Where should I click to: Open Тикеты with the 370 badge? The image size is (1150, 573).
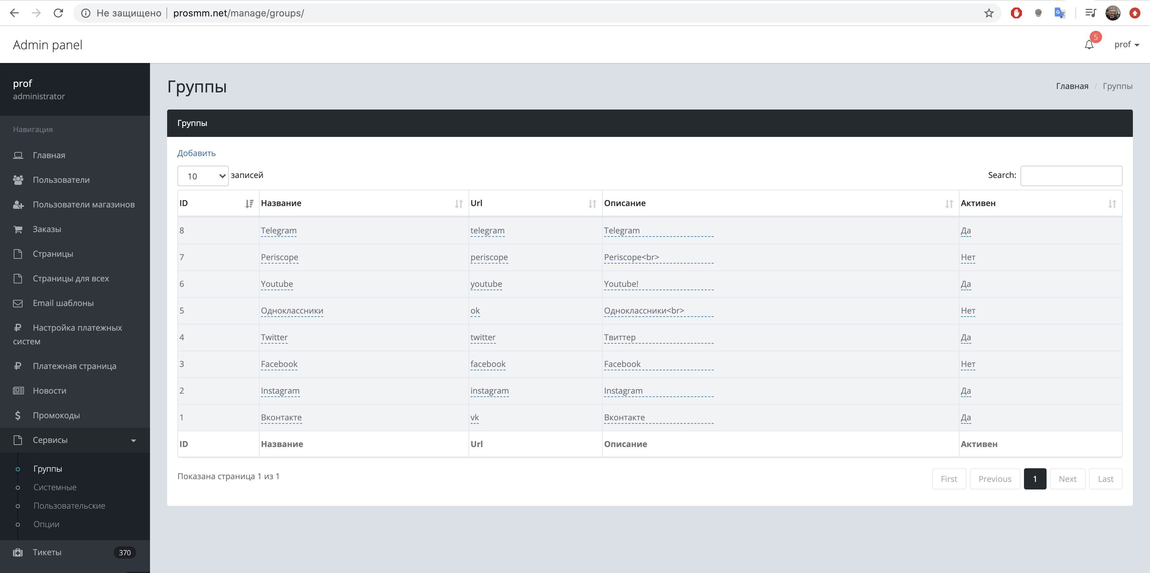pyautogui.click(x=47, y=552)
